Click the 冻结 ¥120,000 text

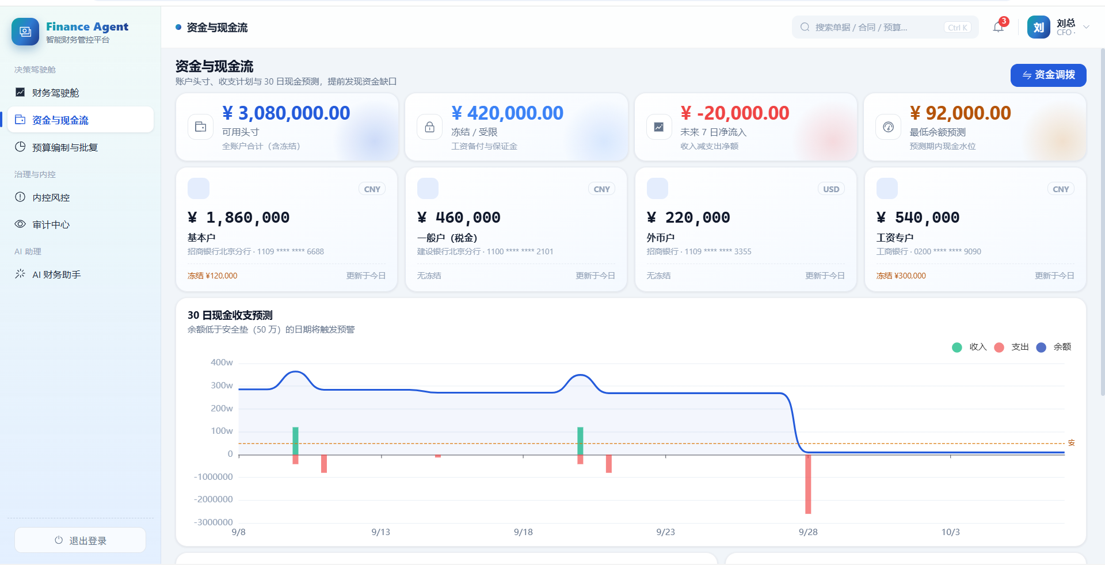212,276
